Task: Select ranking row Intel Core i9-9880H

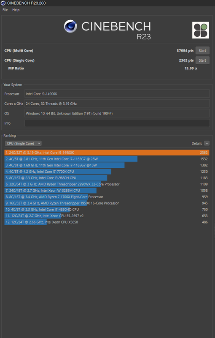Action: point(107,178)
